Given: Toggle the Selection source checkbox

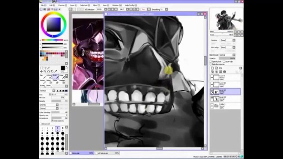Looking at the screenshot, I should tap(210, 64).
